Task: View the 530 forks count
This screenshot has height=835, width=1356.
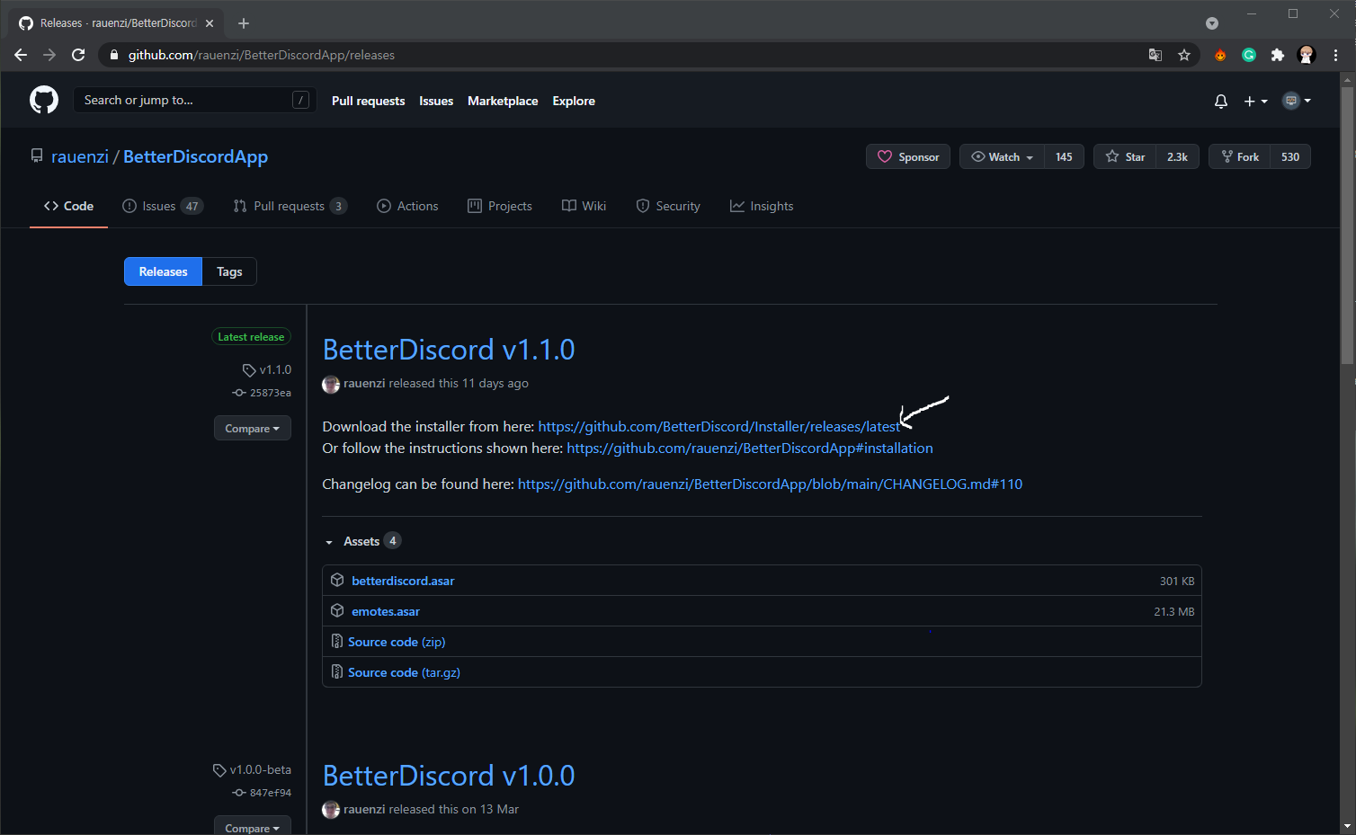Action: click(1290, 156)
